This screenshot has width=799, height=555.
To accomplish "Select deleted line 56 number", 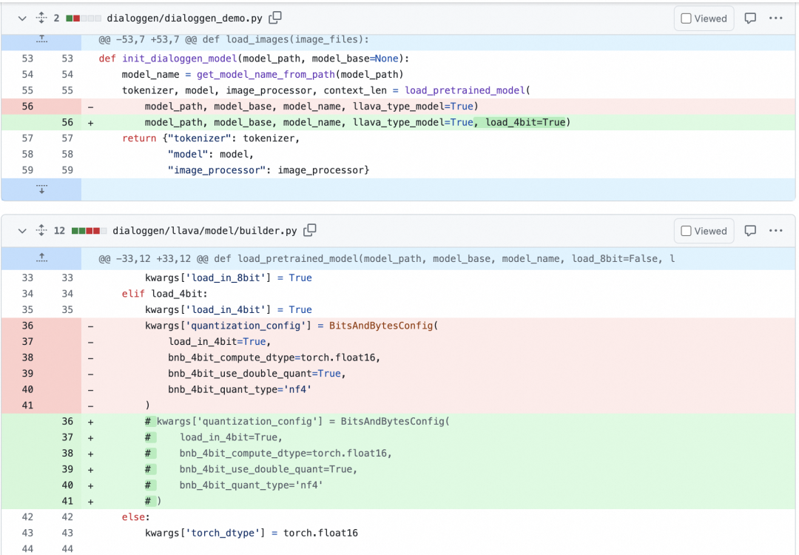I will click(x=27, y=107).
